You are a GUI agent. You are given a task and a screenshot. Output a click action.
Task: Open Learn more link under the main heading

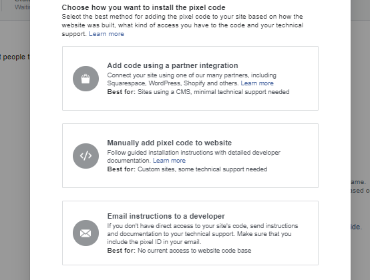[x=106, y=34]
